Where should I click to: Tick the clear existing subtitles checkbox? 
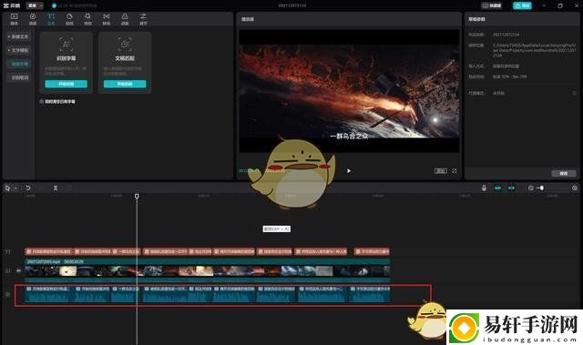[42, 101]
